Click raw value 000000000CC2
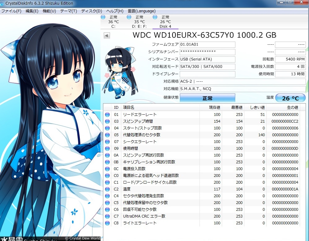309x241 pixels. coord(285,121)
